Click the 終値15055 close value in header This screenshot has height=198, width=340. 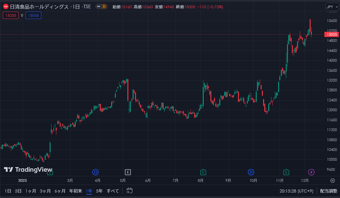pyautogui.click(x=186, y=7)
